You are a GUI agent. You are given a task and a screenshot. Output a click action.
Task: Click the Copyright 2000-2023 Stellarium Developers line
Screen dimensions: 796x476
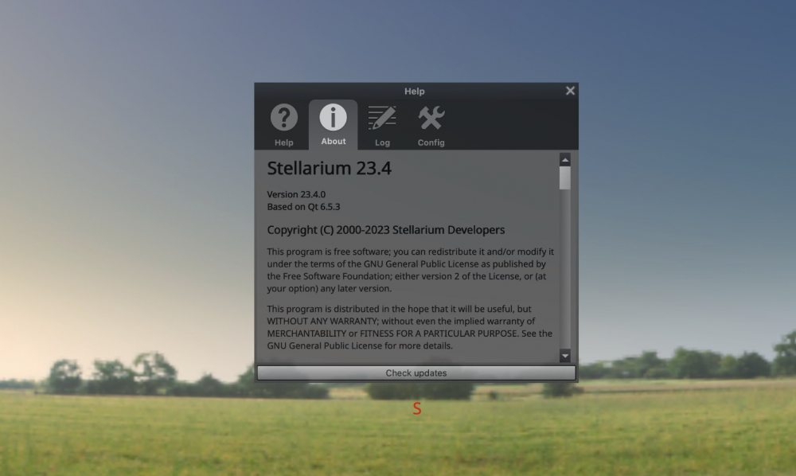click(x=386, y=230)
